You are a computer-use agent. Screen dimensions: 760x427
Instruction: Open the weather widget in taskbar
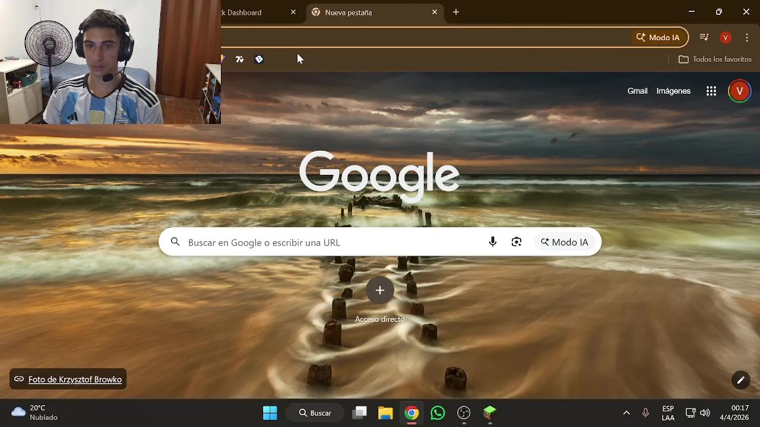click(x=34, y=413)
